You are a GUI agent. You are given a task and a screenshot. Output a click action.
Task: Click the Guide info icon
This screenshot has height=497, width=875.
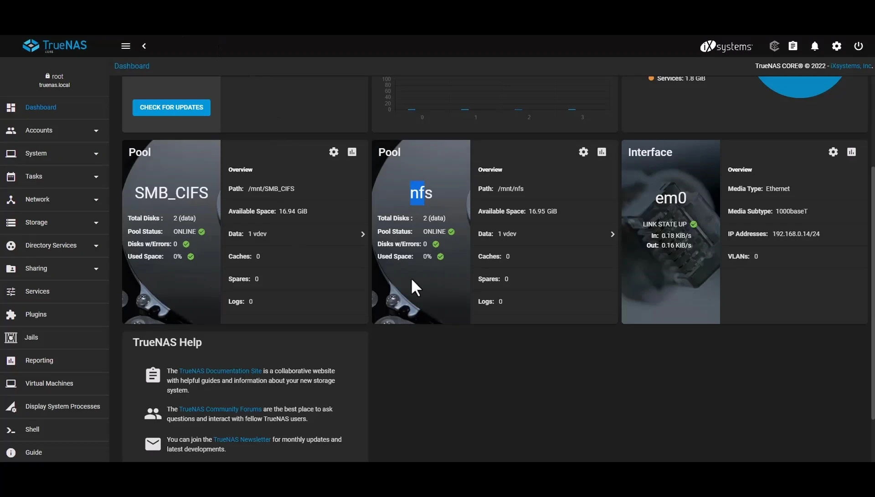(11, 452)
